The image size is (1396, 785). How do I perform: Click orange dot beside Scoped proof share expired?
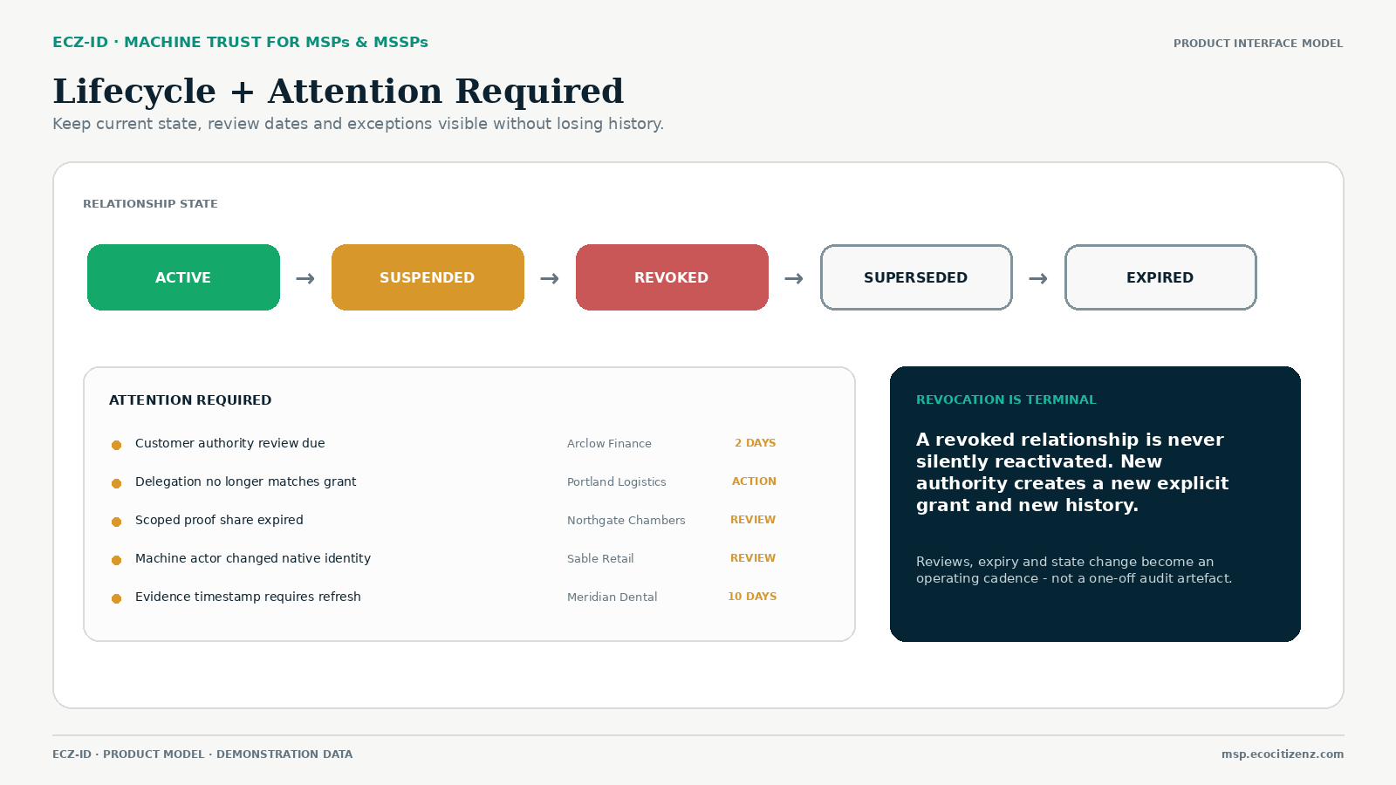[x=116, y=522]
